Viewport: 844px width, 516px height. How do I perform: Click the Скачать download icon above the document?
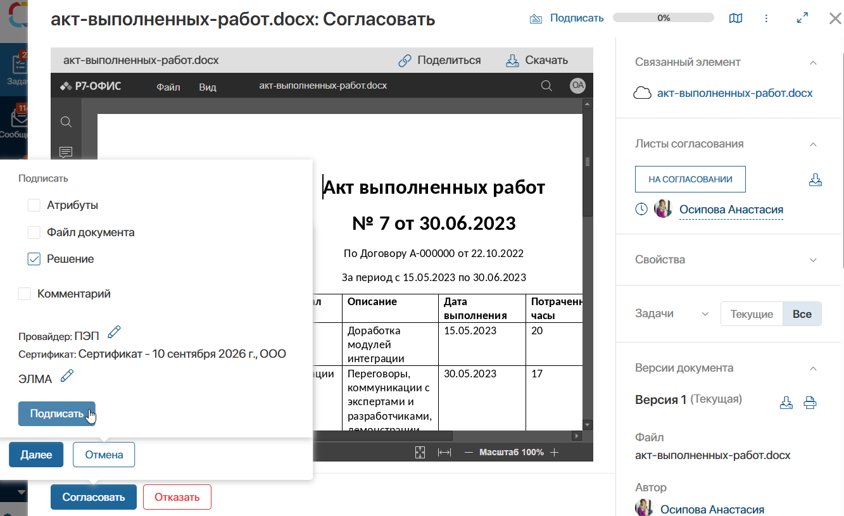[x=512, y=61]
